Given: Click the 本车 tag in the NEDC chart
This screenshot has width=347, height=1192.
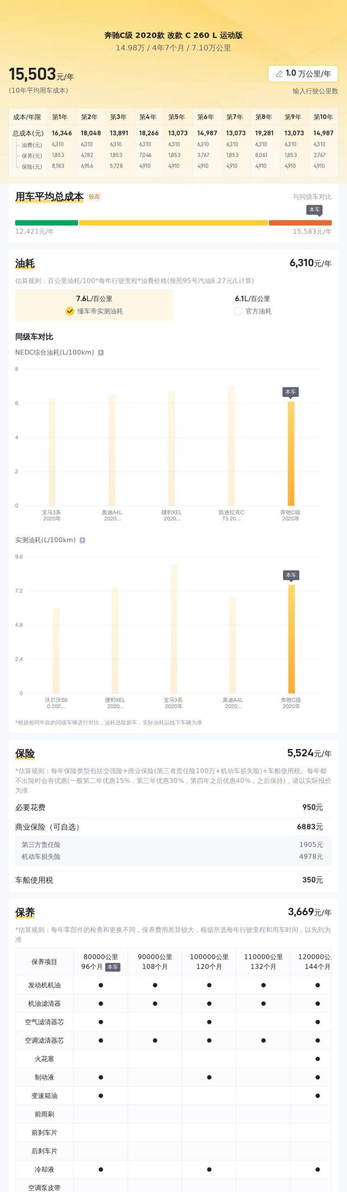Looking at the screenshot, I should coord(290,392).
